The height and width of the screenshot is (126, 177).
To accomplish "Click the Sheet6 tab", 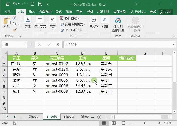I will pos(52,116).
